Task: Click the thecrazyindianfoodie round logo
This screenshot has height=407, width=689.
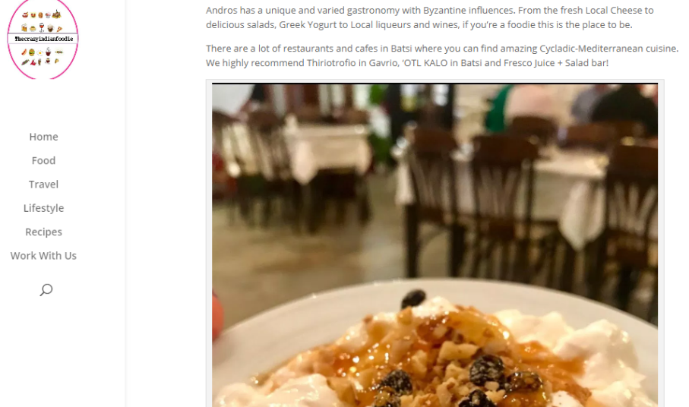Action: coord(43,39)
